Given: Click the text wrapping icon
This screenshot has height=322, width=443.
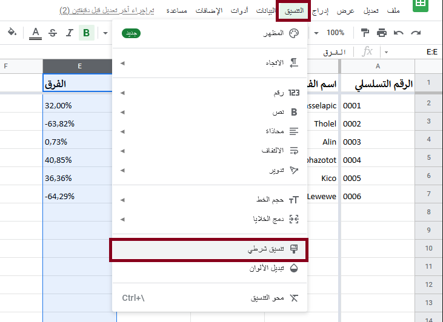Looking at the screenshot, I should 294,151.
